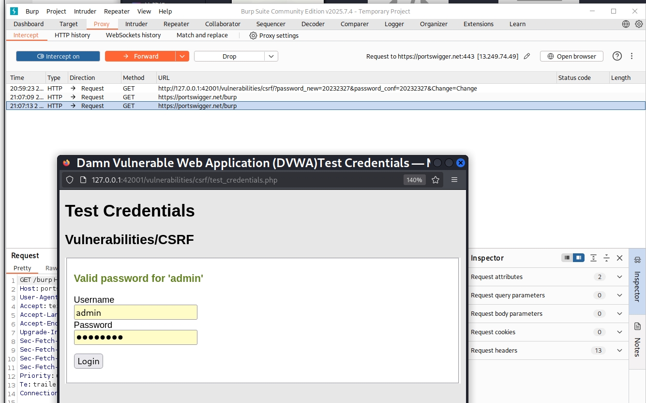Click the 140% zoom indicator in Firefox

tap(414, 180)
